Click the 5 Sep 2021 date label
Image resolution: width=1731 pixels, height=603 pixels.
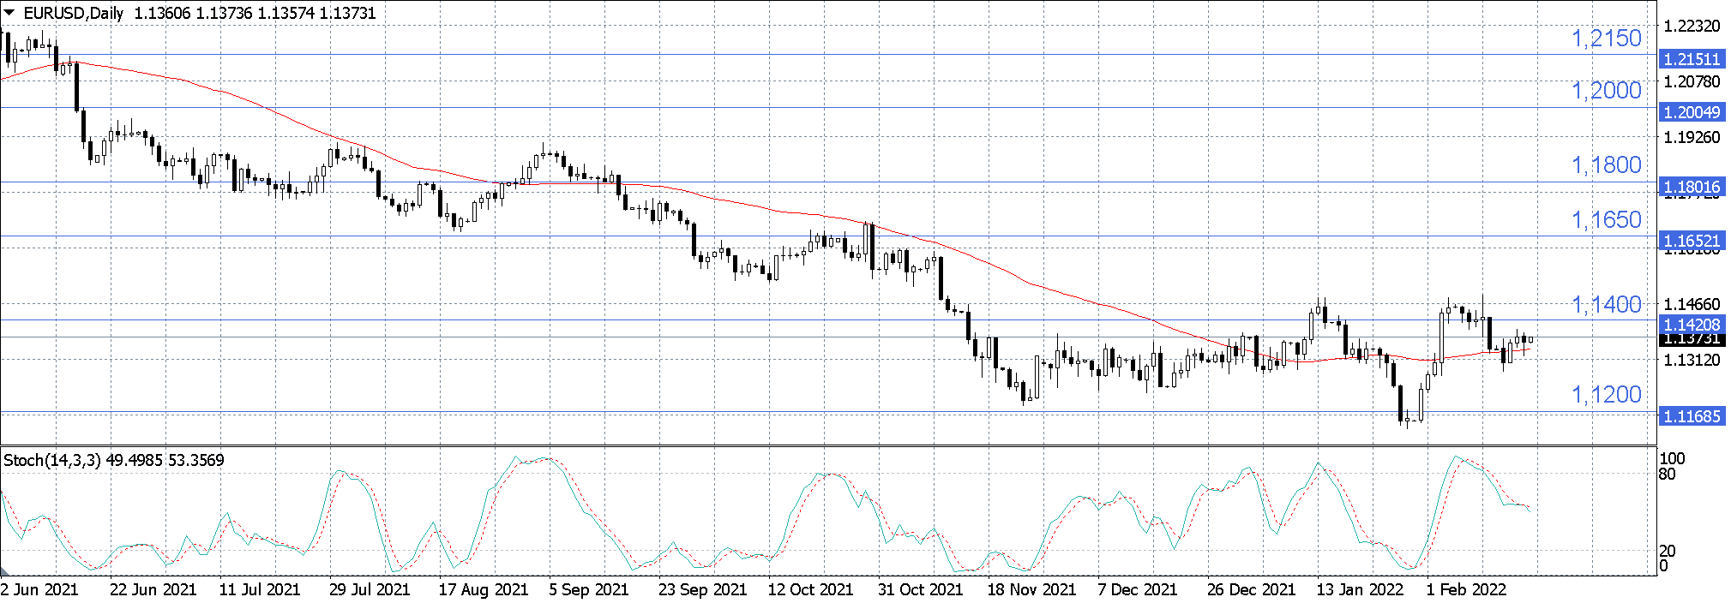tap(589, 589)
